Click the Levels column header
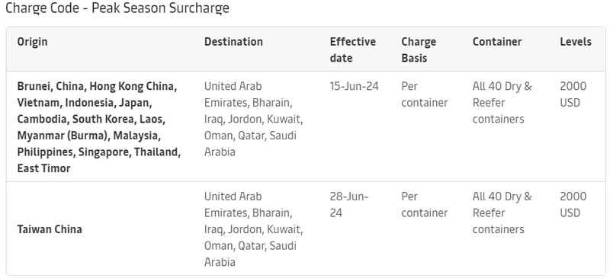 point(576,42)
